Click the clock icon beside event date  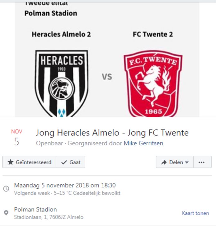click(6, 189)
